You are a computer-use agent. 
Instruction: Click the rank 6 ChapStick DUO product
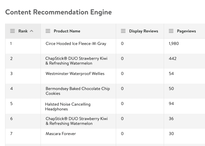77,121
